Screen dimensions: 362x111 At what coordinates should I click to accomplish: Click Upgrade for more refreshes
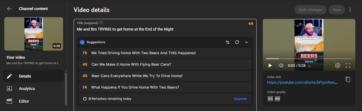(x=240, y=99)
